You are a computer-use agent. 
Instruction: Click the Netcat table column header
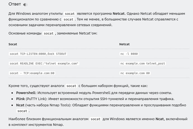[125, 44]
